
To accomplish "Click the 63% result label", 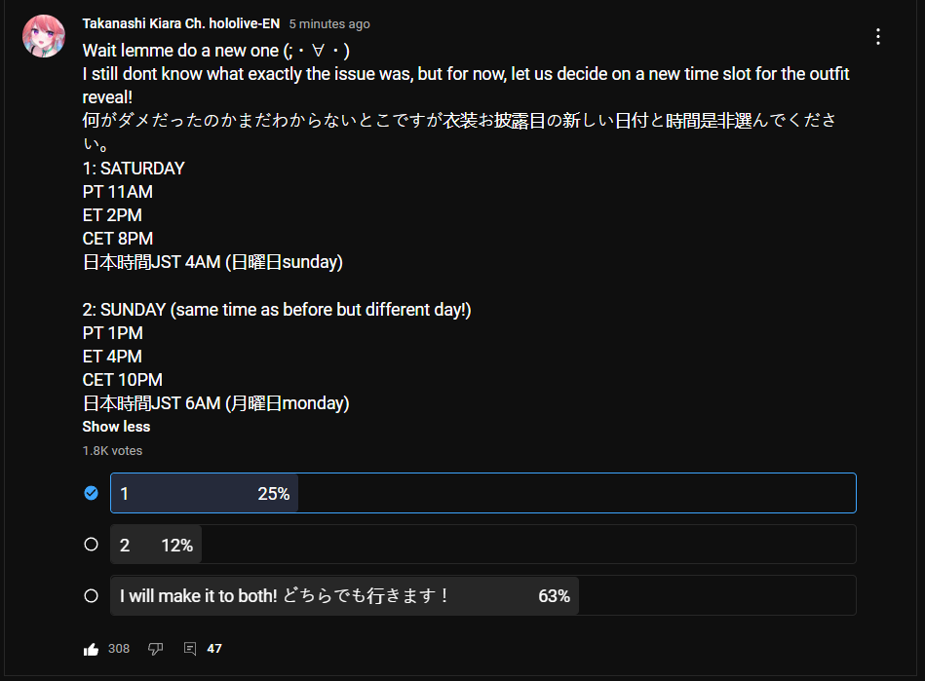I will [x=554, y=596].
